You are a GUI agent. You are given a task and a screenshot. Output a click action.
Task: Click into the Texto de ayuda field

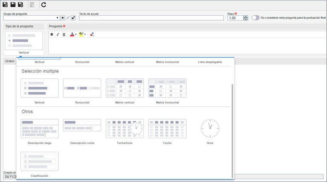151,18
